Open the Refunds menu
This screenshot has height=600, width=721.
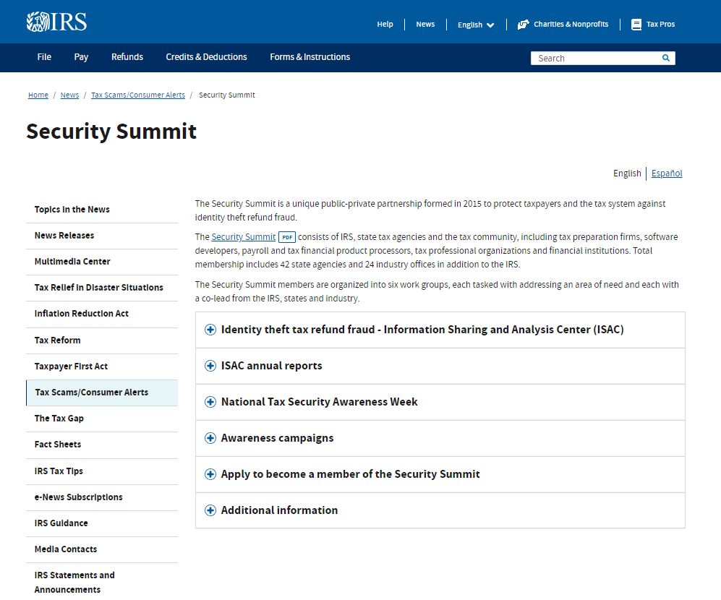point(127,57)
